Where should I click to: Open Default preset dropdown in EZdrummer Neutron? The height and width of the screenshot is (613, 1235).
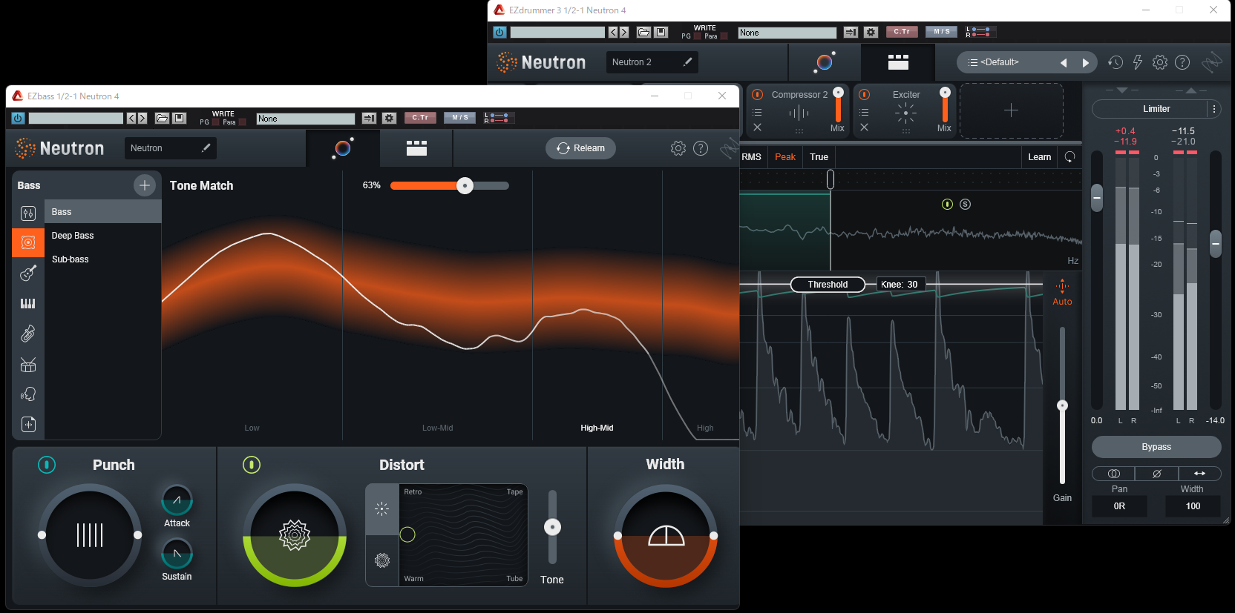[x=999, y=62]
